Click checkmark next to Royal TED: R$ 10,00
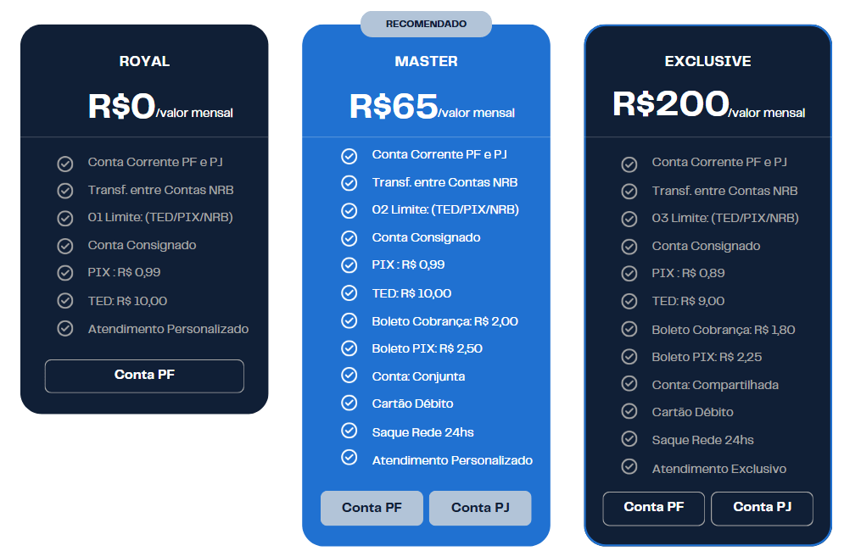This screenshot has height=551, width=861. click(65, 301)
